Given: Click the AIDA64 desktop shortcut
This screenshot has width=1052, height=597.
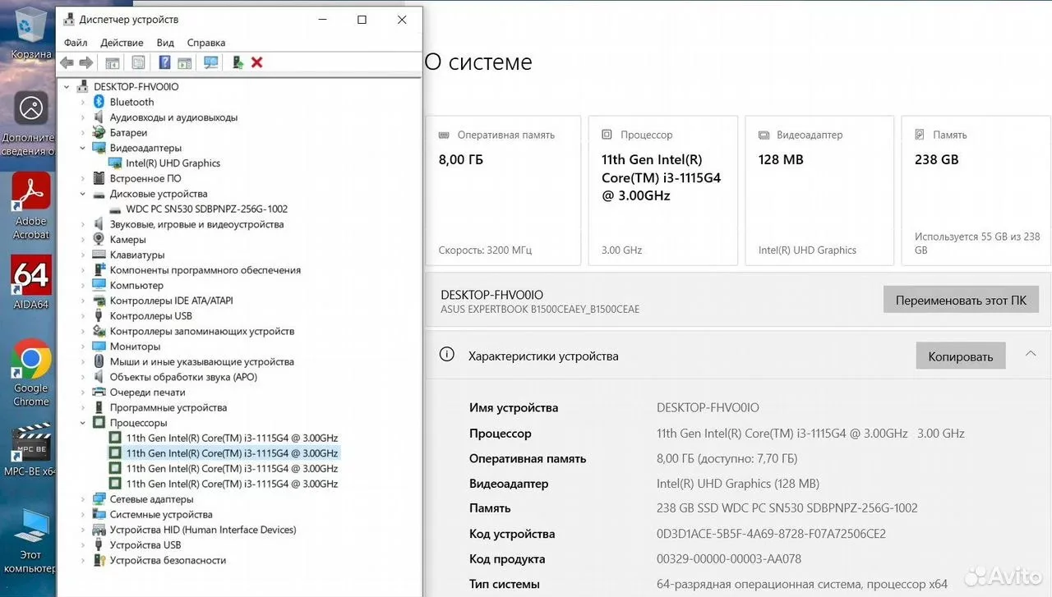Looking at the screenshot, I should (x=31, y=282).
